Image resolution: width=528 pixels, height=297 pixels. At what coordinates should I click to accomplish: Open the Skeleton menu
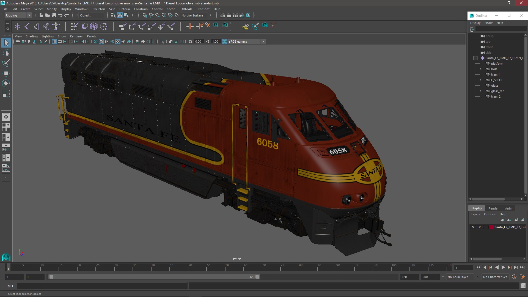(98, 9)
